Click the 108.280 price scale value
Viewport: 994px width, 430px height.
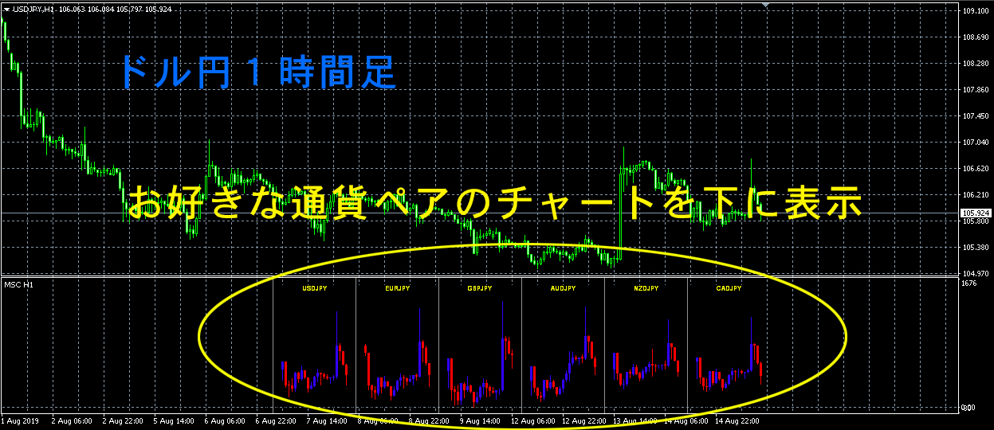[x=976, y=64]
